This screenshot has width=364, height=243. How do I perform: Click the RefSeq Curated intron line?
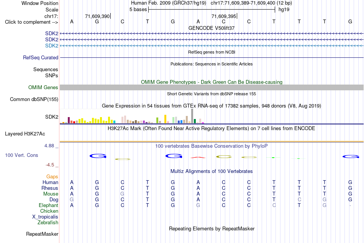(x=212, y=57)
